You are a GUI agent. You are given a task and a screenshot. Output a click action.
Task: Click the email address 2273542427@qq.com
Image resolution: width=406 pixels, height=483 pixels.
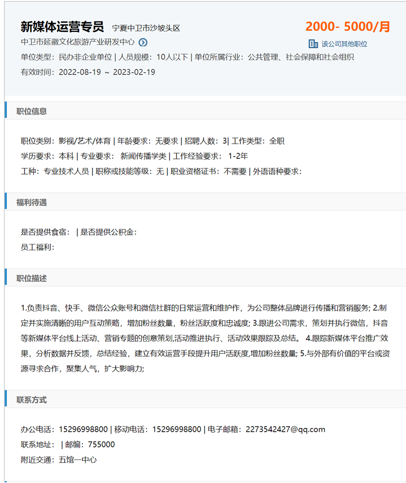click(x=285, y=430)
